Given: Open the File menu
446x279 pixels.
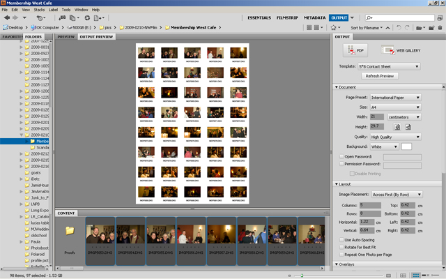Looking at the screenshot, I should tap(5, 10).
